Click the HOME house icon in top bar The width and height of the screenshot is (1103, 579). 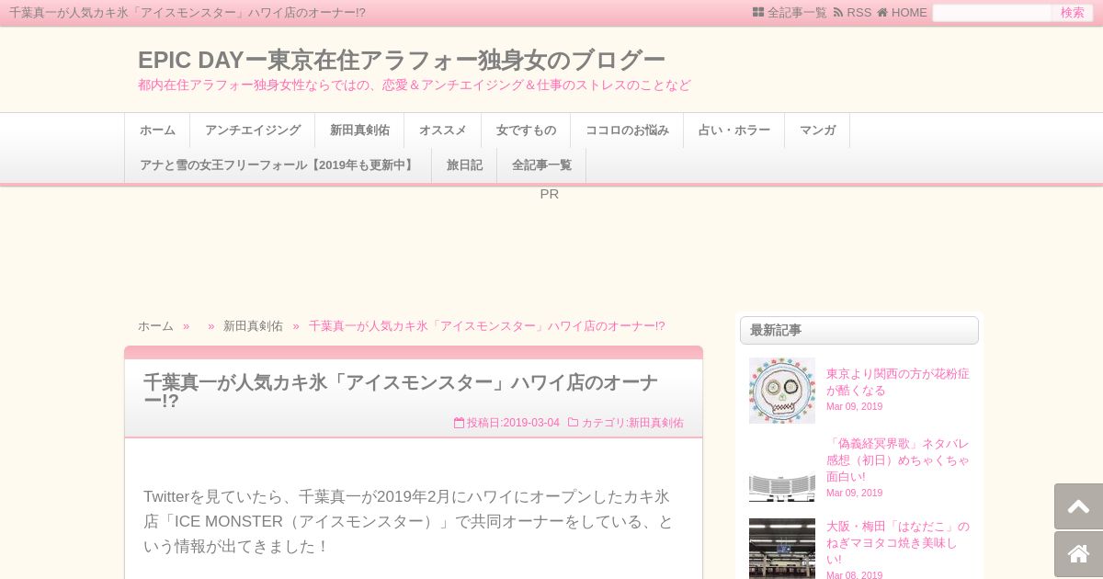882,13
